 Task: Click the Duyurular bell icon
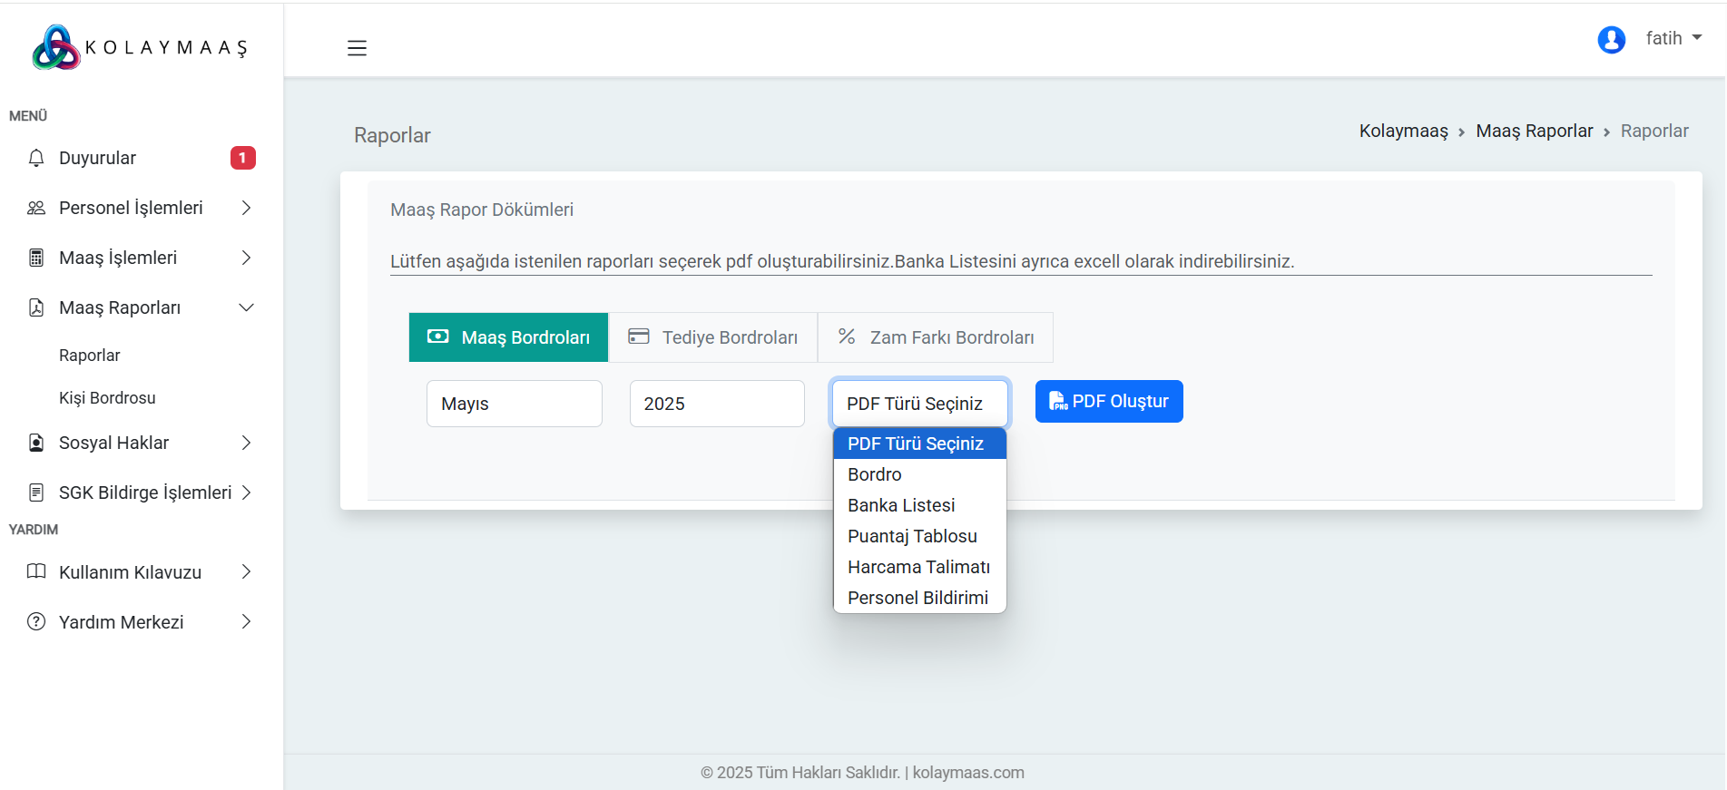click(x=36, y=158)
